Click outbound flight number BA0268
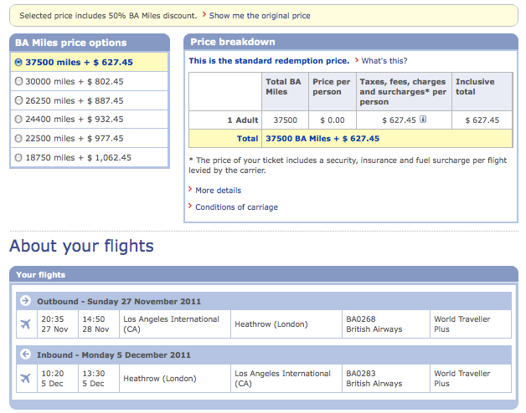This screenshot has width=526, height=413. 363,319
